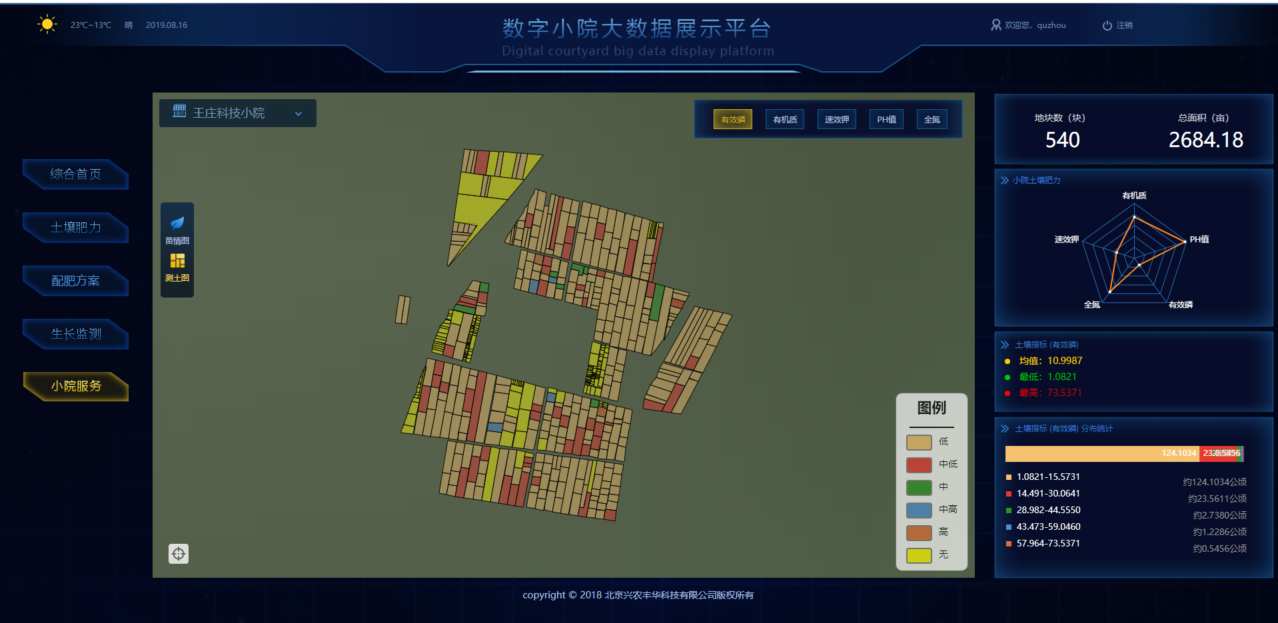Open the 土壤肥力 menu item
The width and height of the screenshot is (1278, 623).
pyautogui.click(x=75, y=228)
